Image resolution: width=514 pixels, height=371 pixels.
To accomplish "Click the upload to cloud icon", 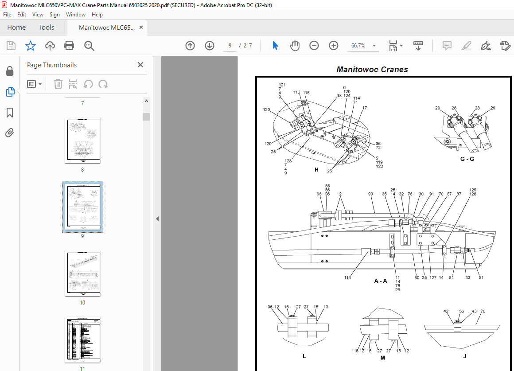I will [x=50, y=46].
